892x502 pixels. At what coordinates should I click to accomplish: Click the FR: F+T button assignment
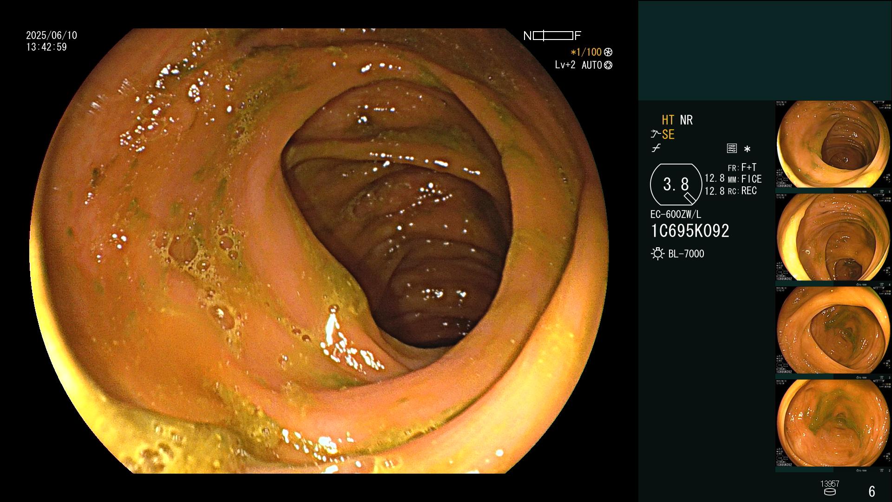point(742,167)
